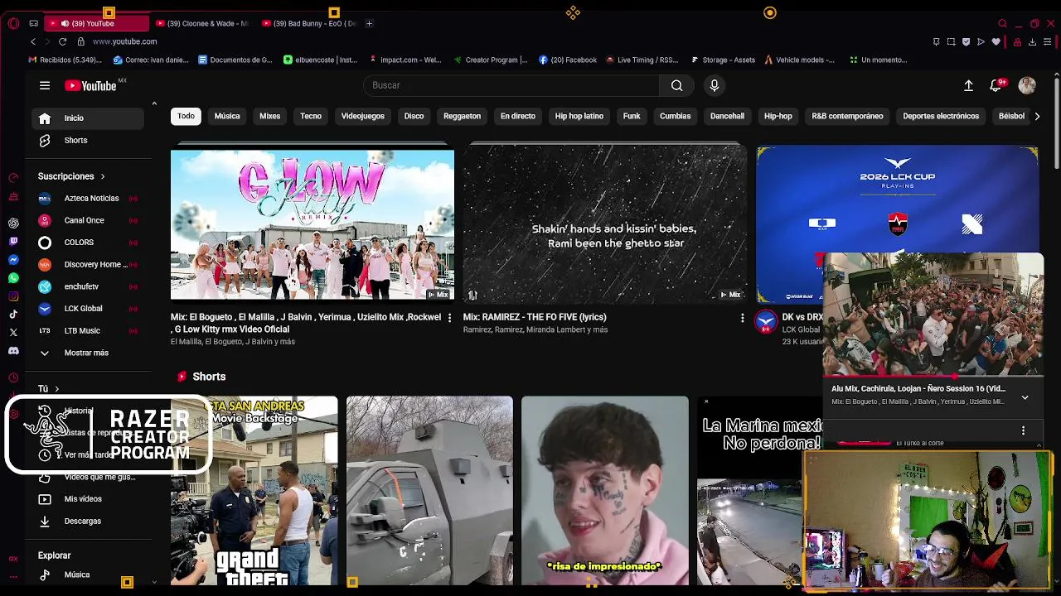
Task: Open browser snapshot tool icon
Action: 951,41
